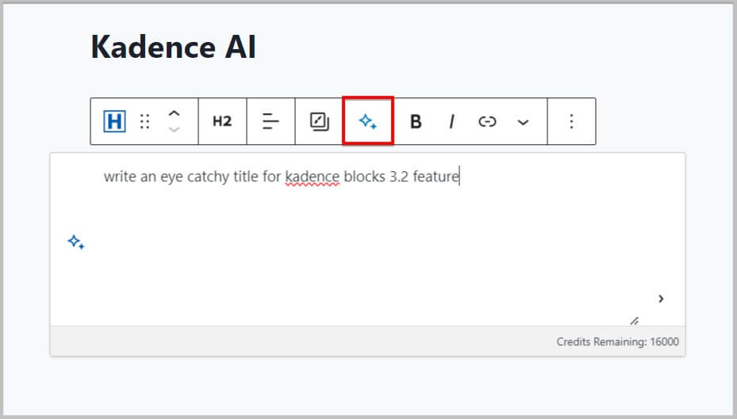Submit the prompt with the right arrow
This screenshot has width=737, height=419.
coord(661,299)
